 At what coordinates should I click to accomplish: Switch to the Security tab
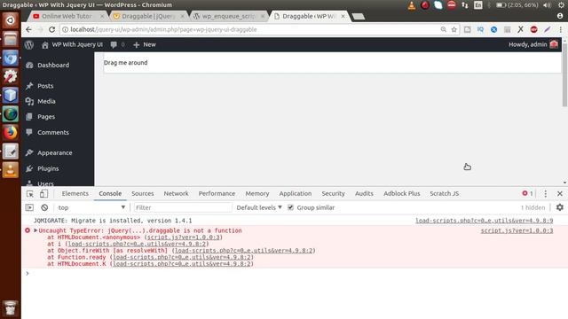(x=334, y=194)
